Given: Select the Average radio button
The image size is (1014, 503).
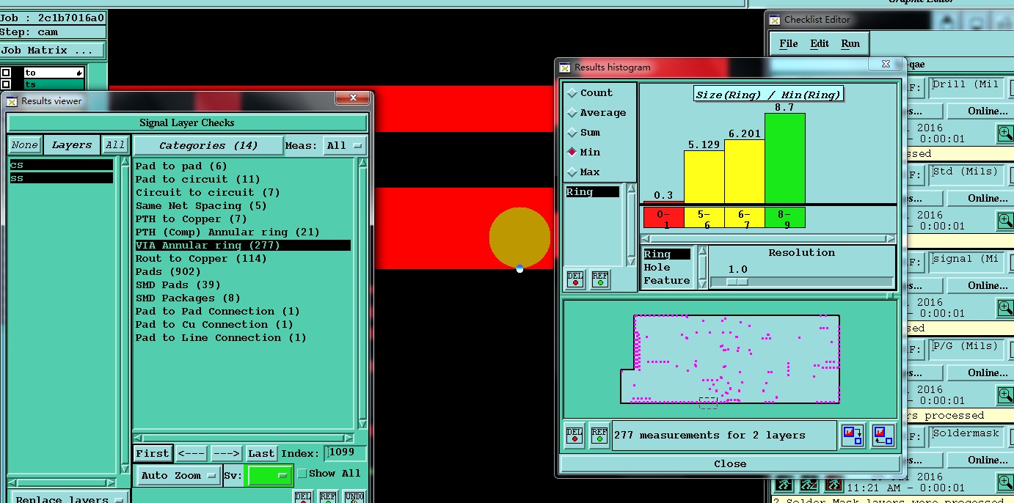Looking at the screenshot, I should pos(572,113).
